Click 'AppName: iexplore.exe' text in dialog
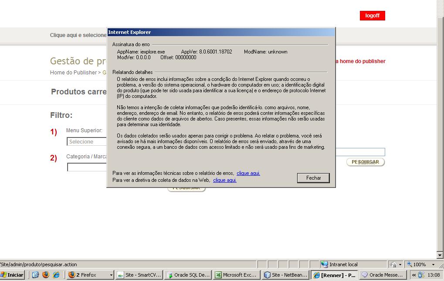The image size is (444, 281). pos(141,52)
